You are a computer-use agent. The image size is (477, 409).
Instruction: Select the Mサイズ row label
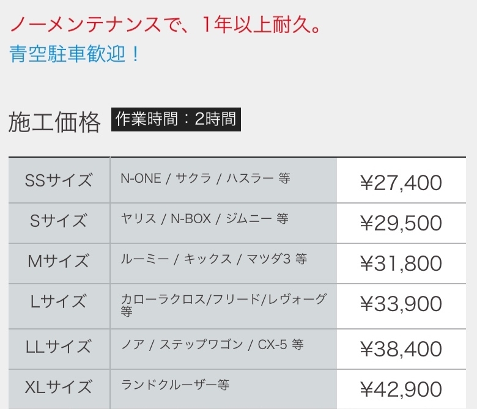(59, 261)
